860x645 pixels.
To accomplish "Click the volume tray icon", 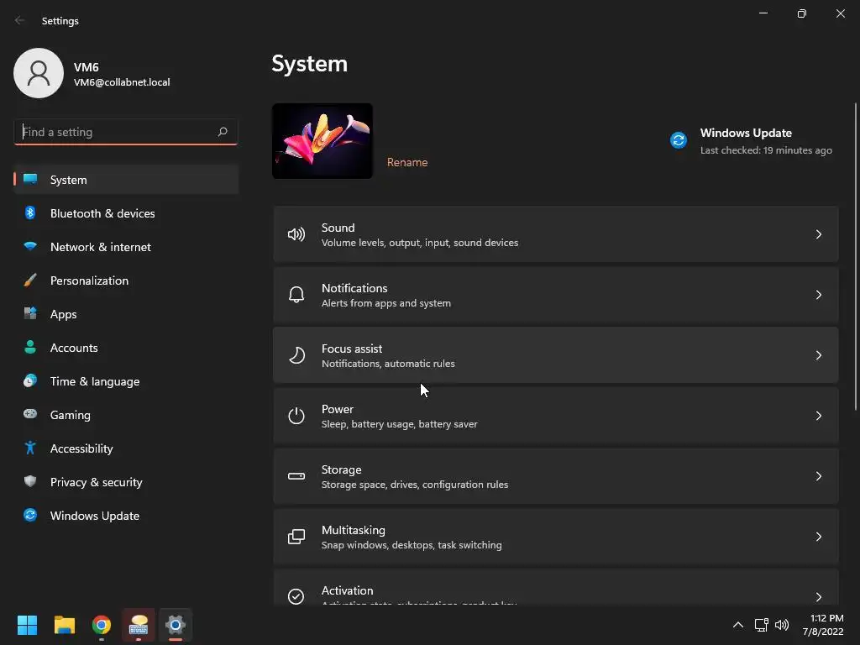I will (x=782, y=625).
